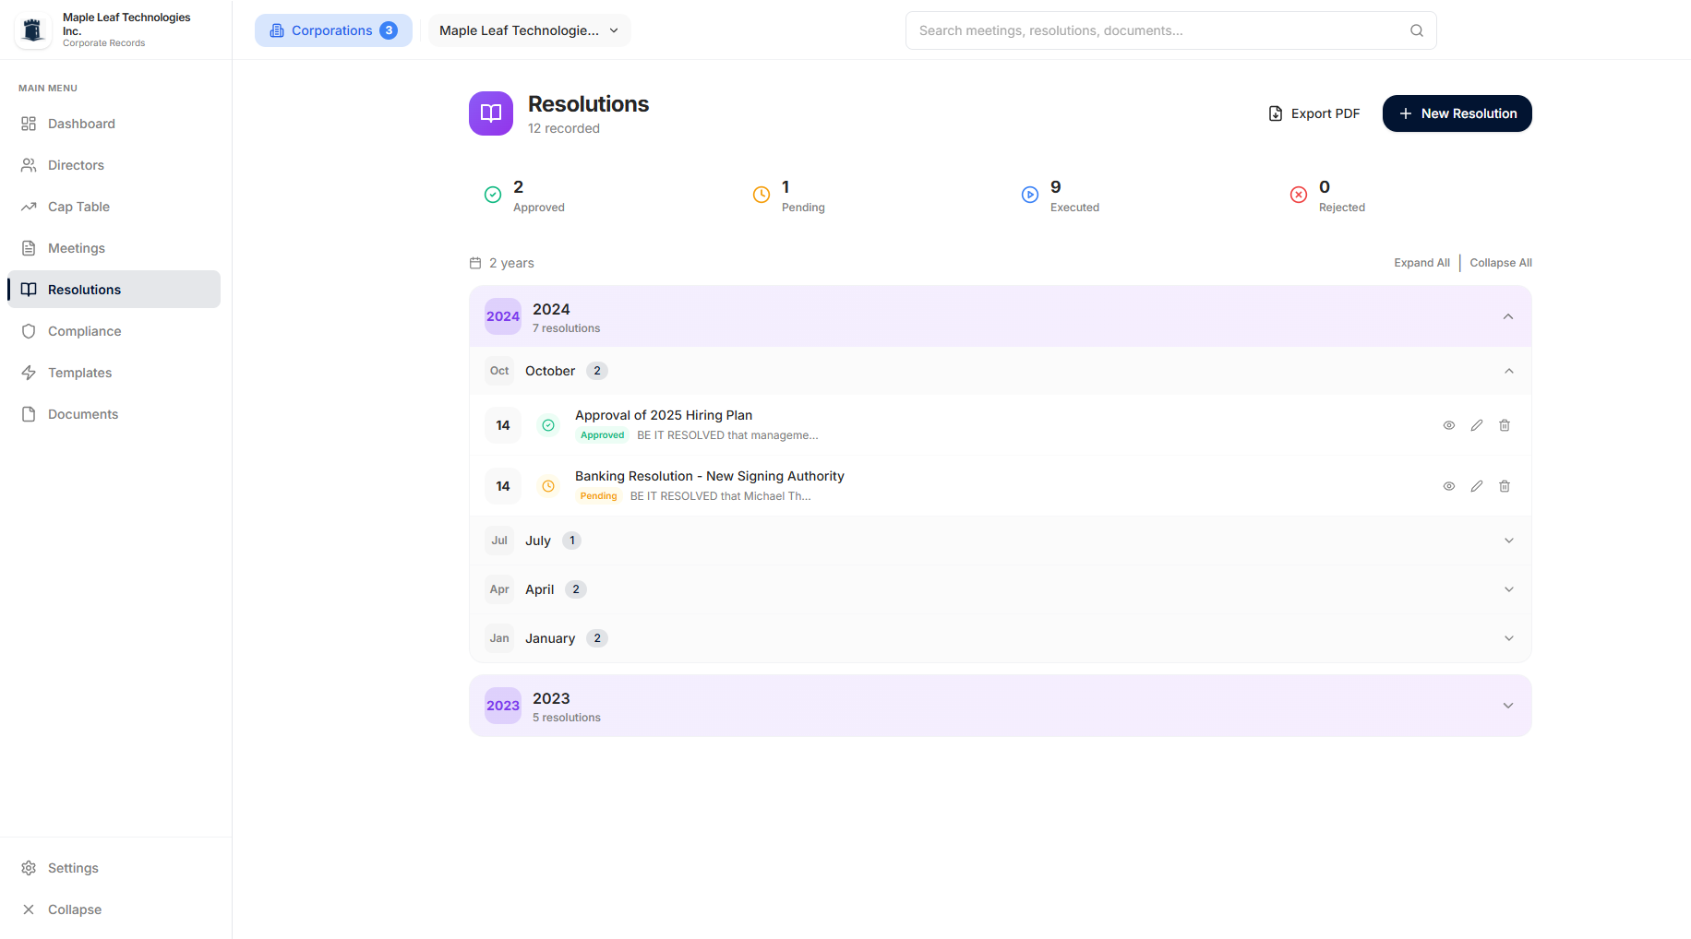Focus the search meetings and resolutions field
The height and width of the screenshot is (939, 1691).
click(1170, 30)
